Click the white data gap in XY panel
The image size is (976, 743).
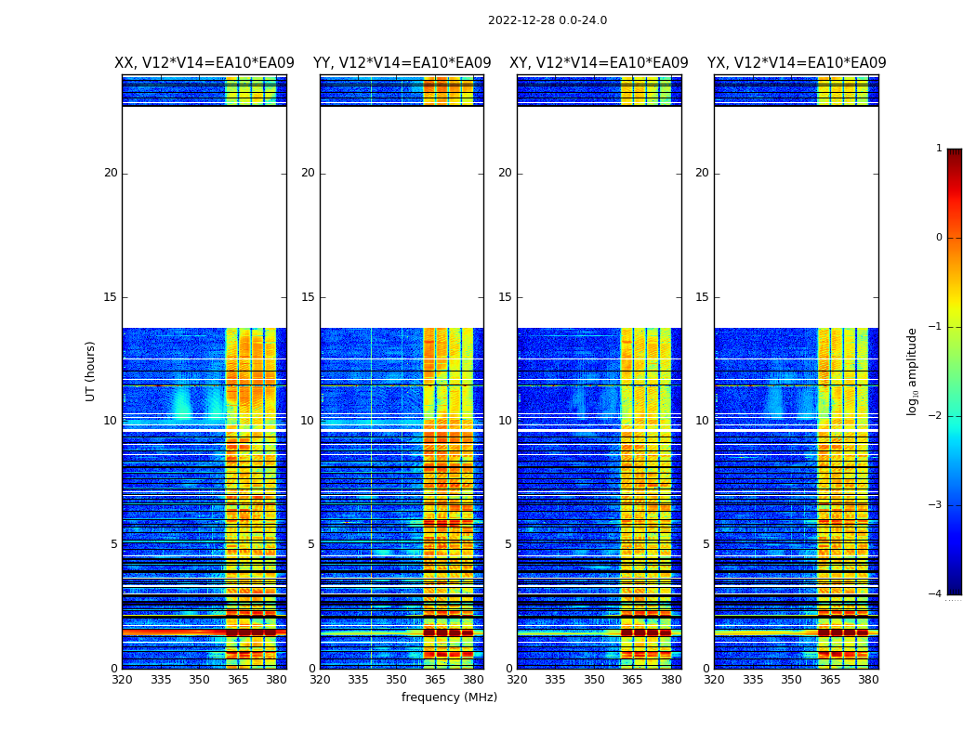click(599, 216)
